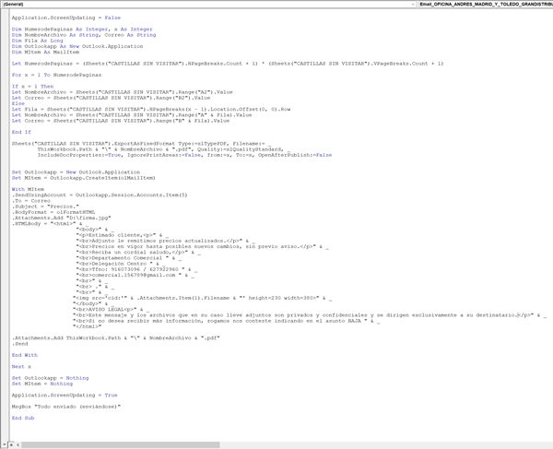Screen dimensions: 553x449
Task: Click the 'Dim Fila As Long' line
Action: (x=37, y=41)
